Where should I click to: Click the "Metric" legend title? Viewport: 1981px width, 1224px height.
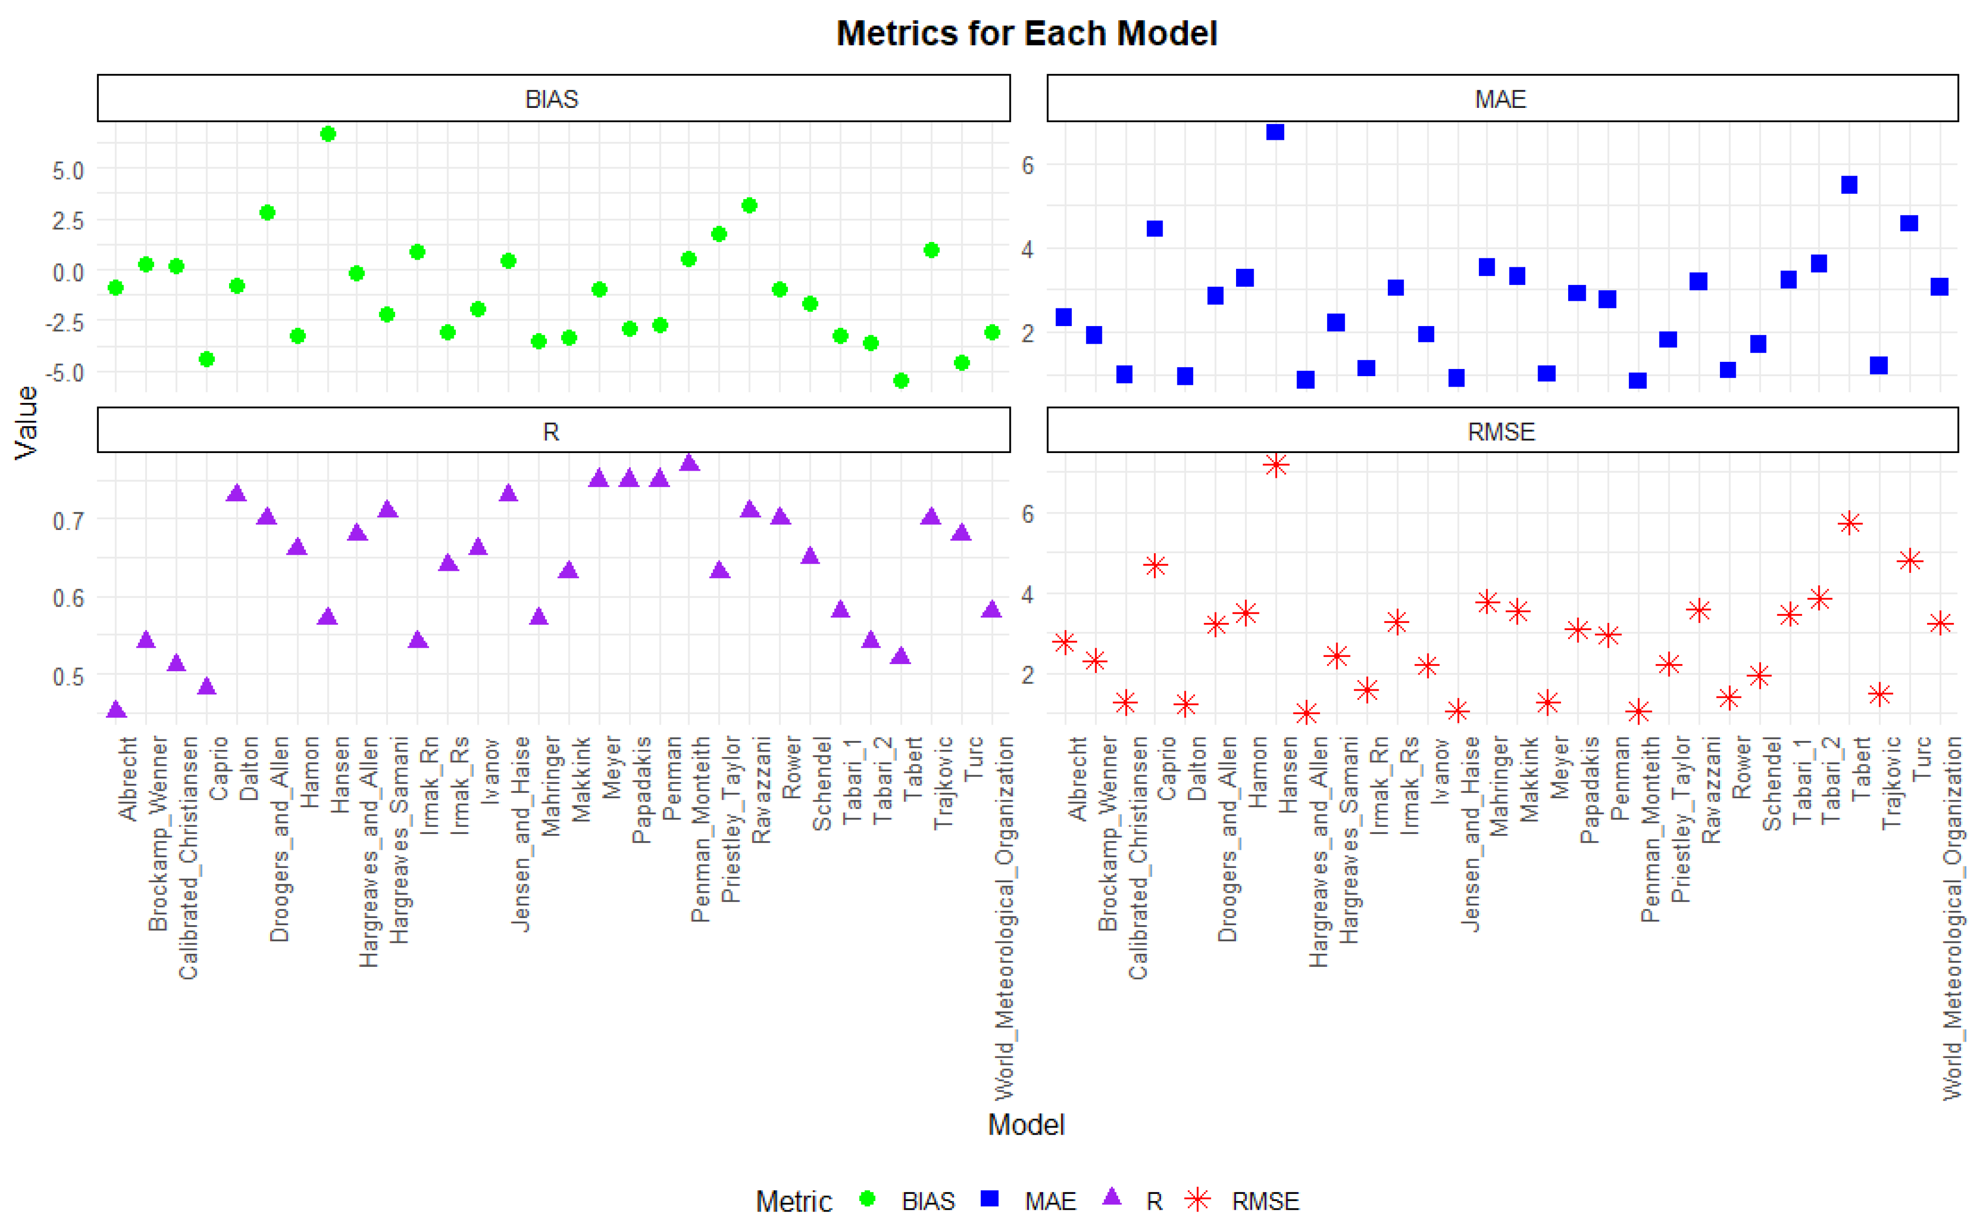point(793,1201)
